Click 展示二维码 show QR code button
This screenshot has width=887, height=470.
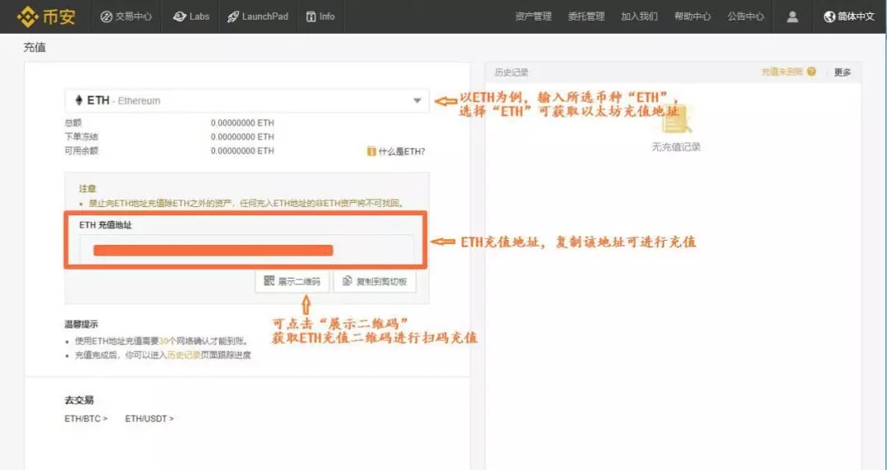[x=292, y=281]
